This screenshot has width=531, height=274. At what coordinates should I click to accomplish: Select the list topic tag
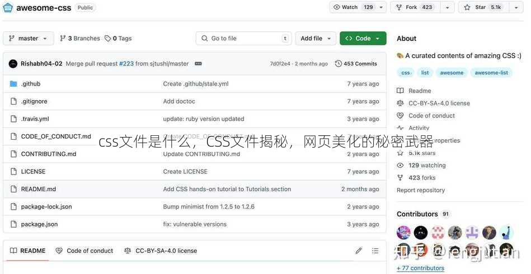pyautogui.click(x=425, y=73)
